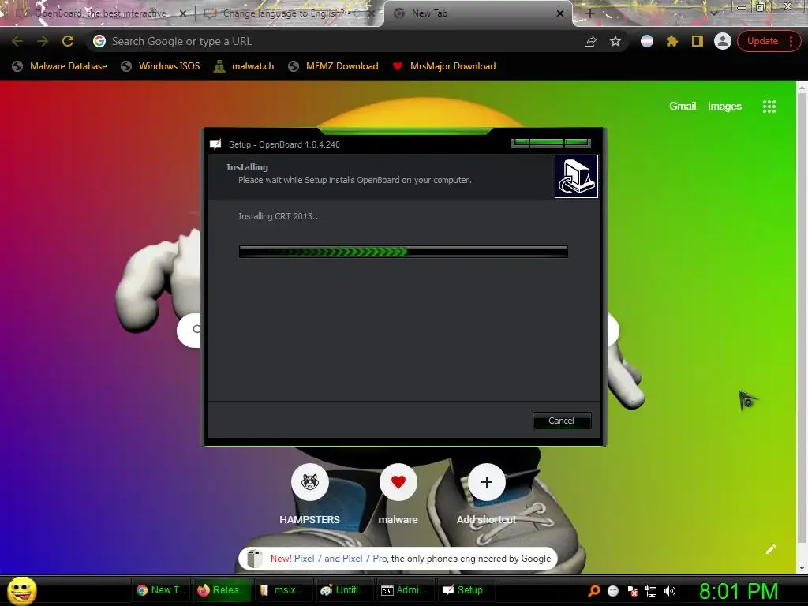Open the msix... taskbar item
Viewport: 808px width, 606px height.
click(283, 590)
